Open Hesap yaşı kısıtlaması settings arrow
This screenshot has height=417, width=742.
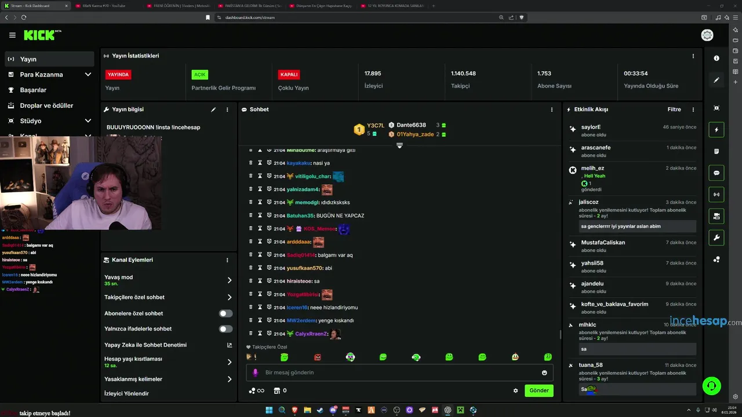coord(230,362)
